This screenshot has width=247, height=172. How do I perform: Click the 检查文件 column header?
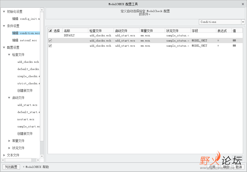(101, 31)
